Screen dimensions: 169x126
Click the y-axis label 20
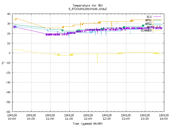tap(9, 34)
